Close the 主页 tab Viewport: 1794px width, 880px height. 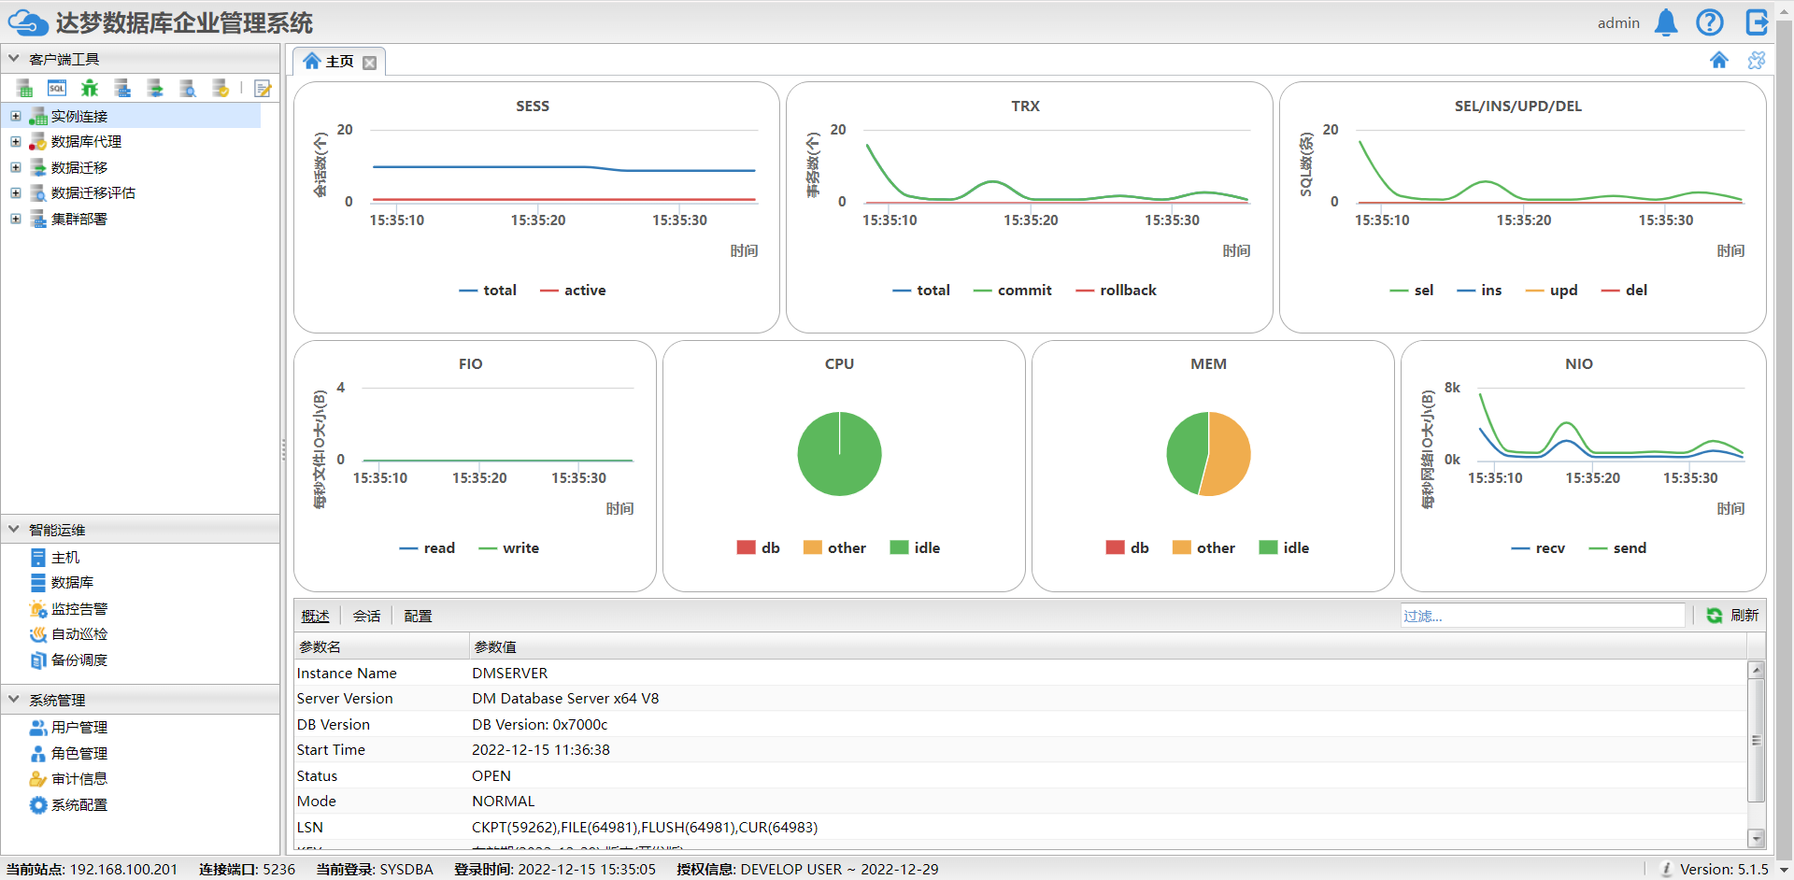[370, 63]
